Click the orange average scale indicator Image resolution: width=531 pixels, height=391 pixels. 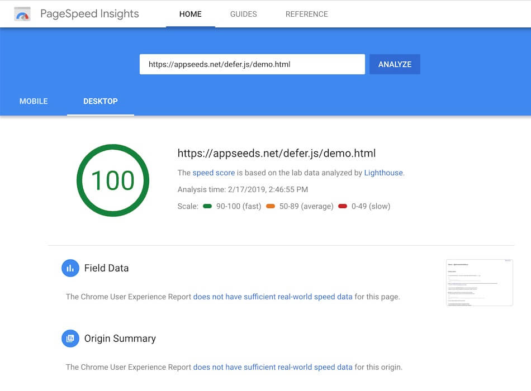point(271,206)
